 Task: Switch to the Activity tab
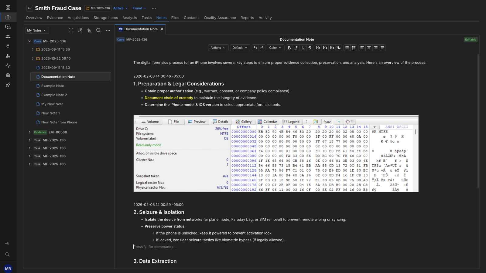[265, 18]
